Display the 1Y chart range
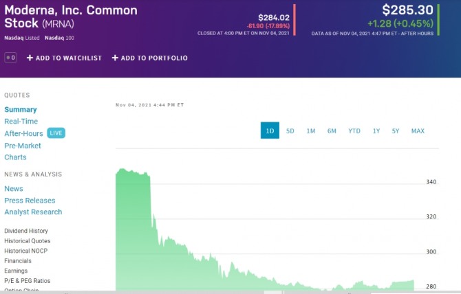461x294 pixels. (x=376, y=131)
